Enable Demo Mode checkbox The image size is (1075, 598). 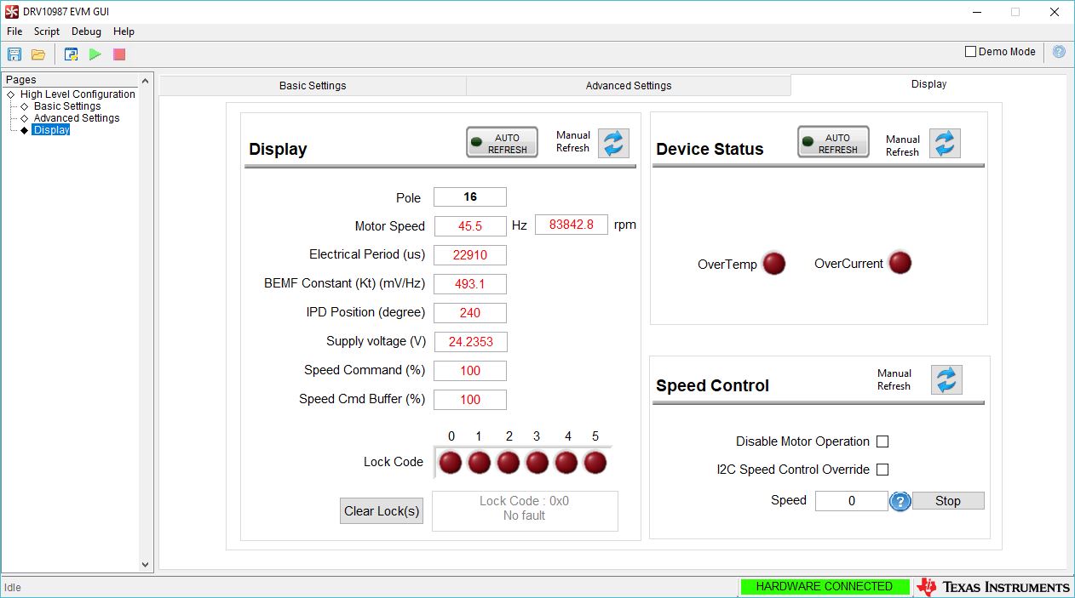pyautogui.click(x=970, y=52)
